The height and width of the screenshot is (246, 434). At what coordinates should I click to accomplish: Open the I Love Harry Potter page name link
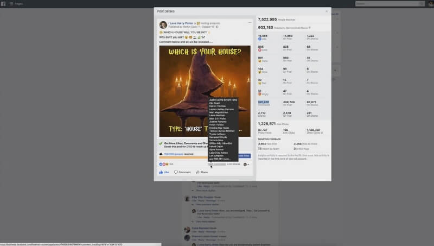(181, 23)
